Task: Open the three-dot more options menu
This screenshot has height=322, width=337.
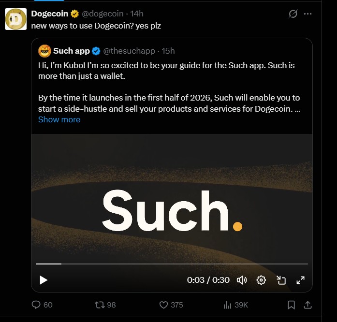Action: pyautogui.click(x=308, y=14)
